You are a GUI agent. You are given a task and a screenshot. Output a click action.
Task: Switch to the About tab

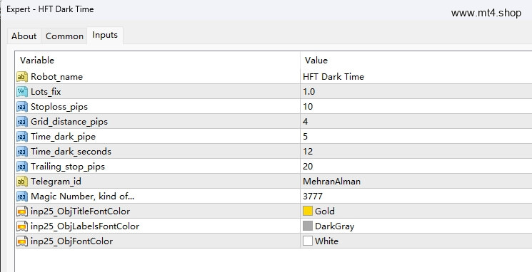pos(24,36)
